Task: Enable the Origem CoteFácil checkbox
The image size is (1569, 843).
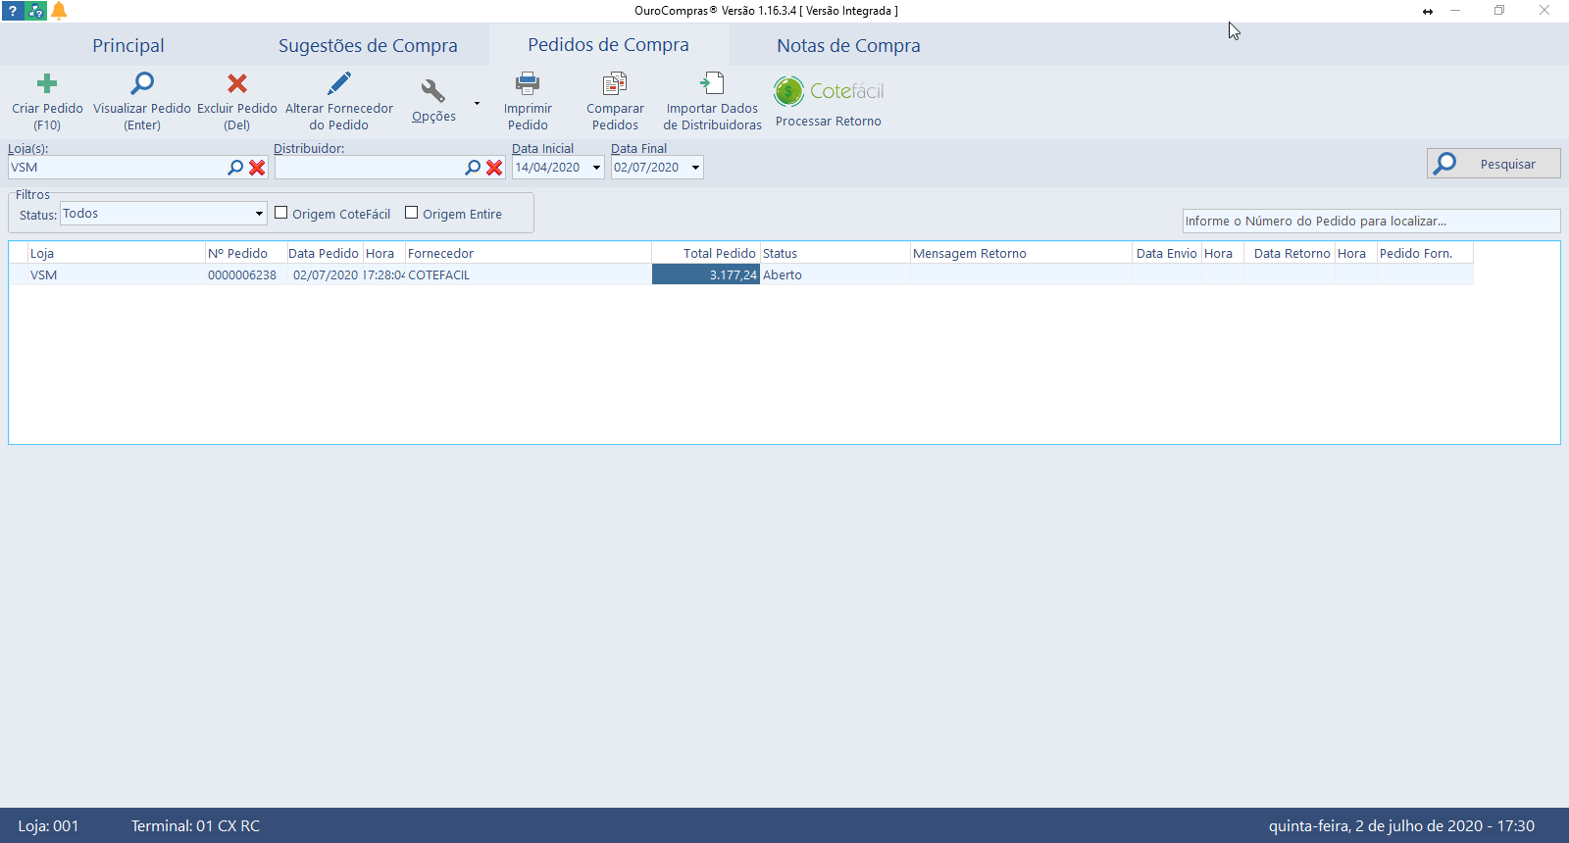Action: coord(281,213)
